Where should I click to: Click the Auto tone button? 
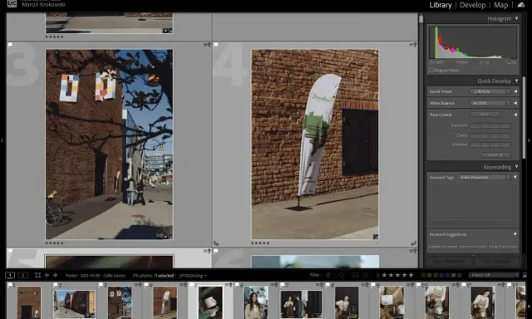click(x=485, y=115)
